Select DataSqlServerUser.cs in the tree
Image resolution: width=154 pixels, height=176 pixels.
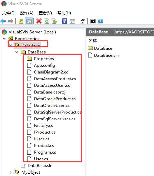(55, 119)
